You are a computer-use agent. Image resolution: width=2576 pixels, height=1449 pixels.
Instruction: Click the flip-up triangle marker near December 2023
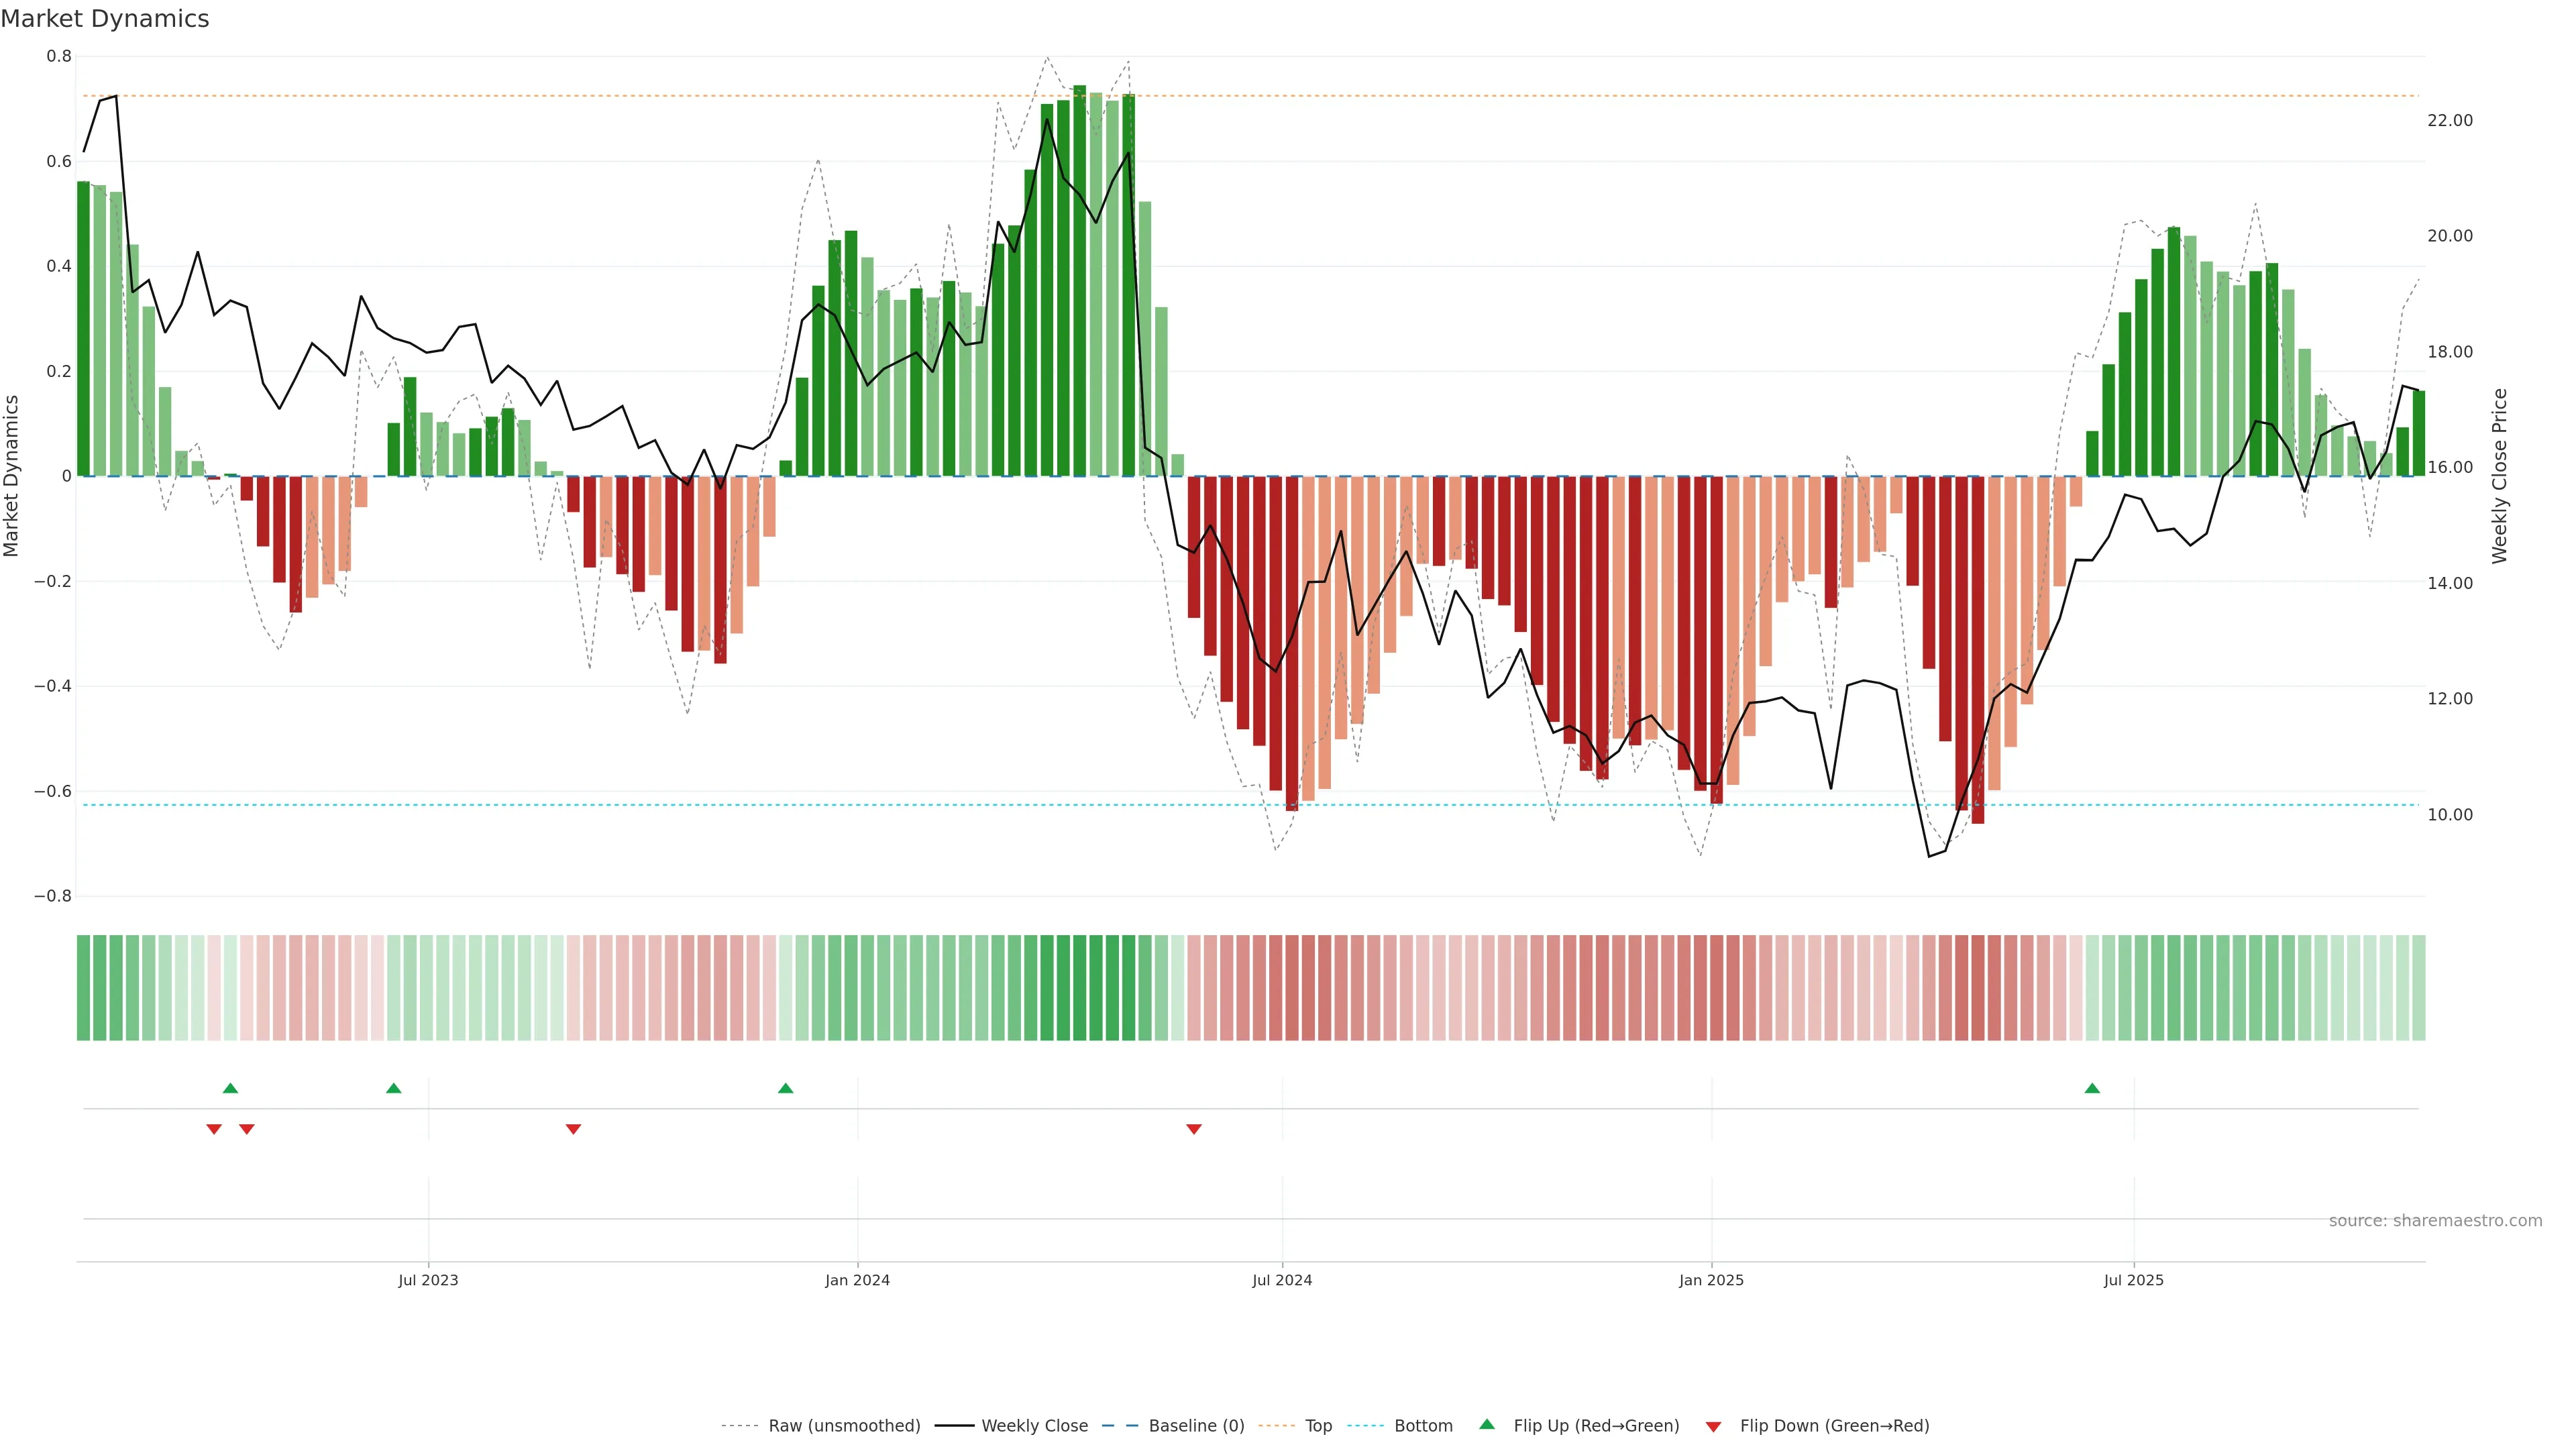coord(785,1088)
